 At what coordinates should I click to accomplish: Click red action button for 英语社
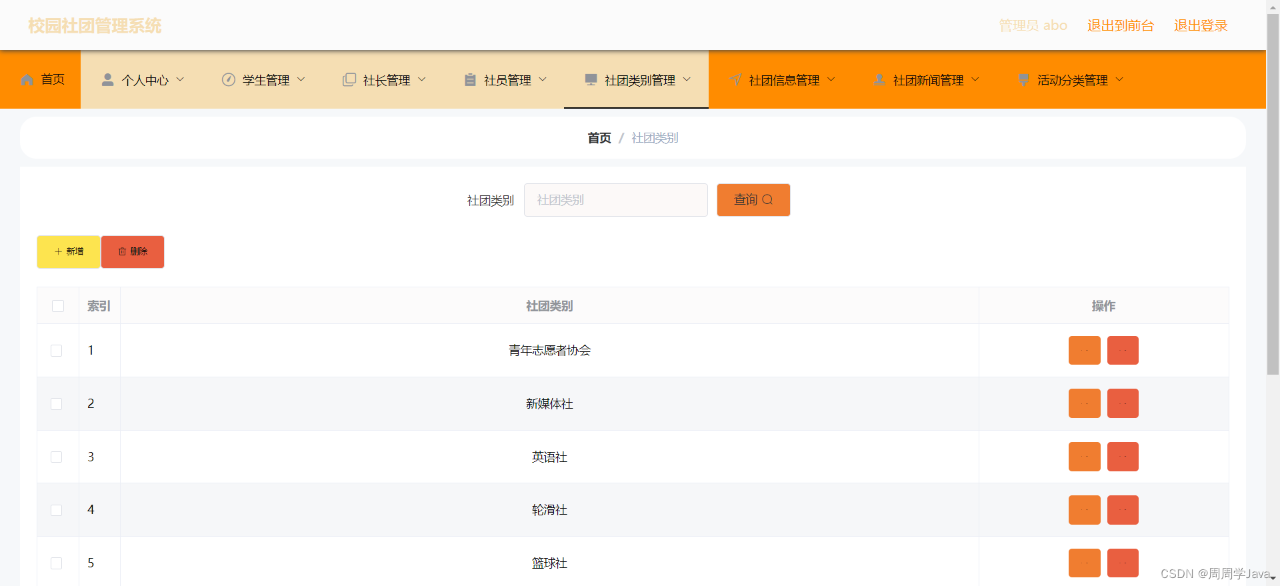1123,457
